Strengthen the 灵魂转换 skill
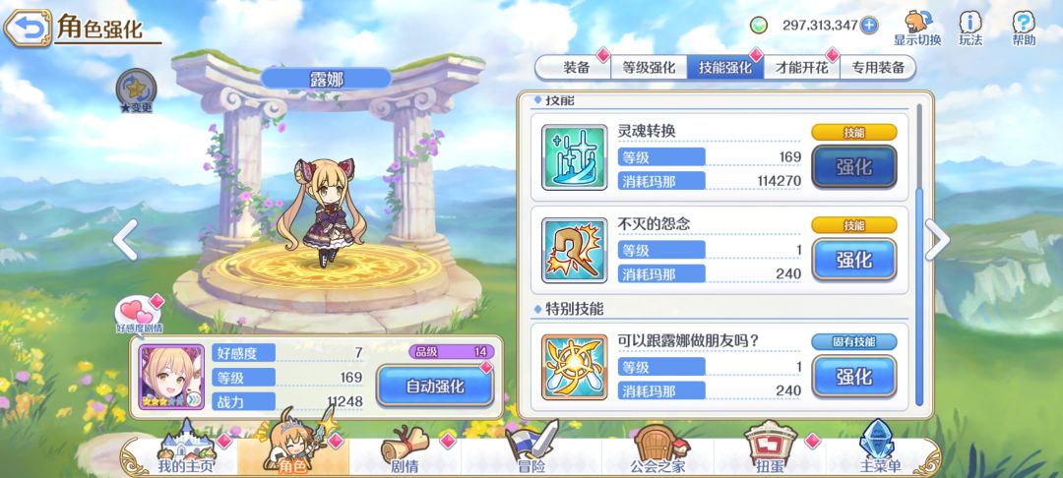The image size is (1063, 478). click(853, 166)
